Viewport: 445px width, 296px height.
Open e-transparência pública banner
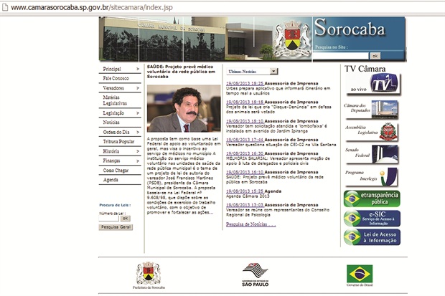pyautogui.click(x=372, y=199)
